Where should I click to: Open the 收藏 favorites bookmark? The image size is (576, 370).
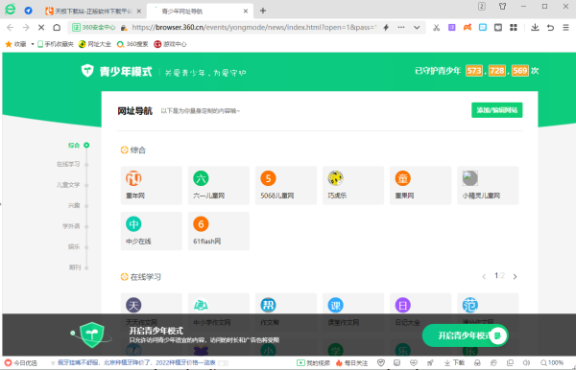tap(15, 44)
